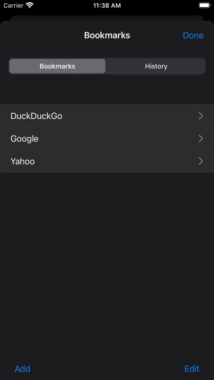Click the chevron on the Google row
Viewport: 214px width, 380px height.
point(201,139)
